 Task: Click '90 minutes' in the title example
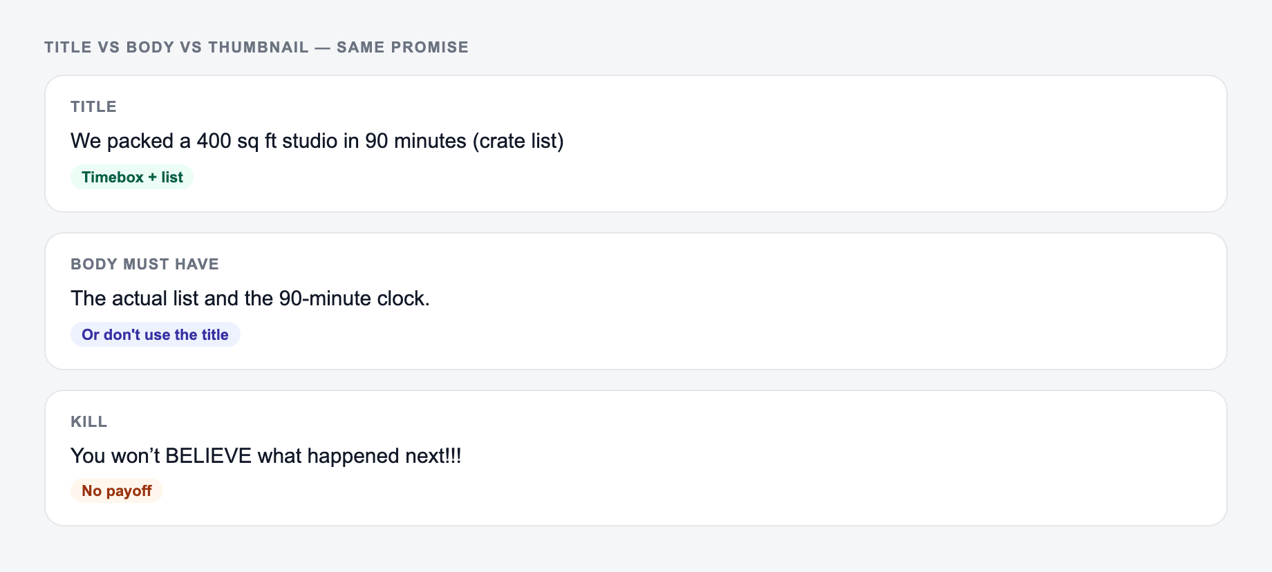(415, 141)
